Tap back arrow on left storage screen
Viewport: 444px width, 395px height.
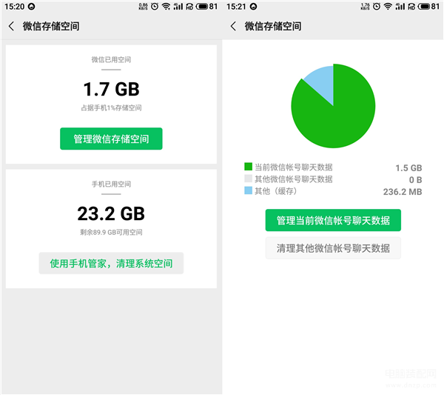pyautogui.click(x=11, y=26)
